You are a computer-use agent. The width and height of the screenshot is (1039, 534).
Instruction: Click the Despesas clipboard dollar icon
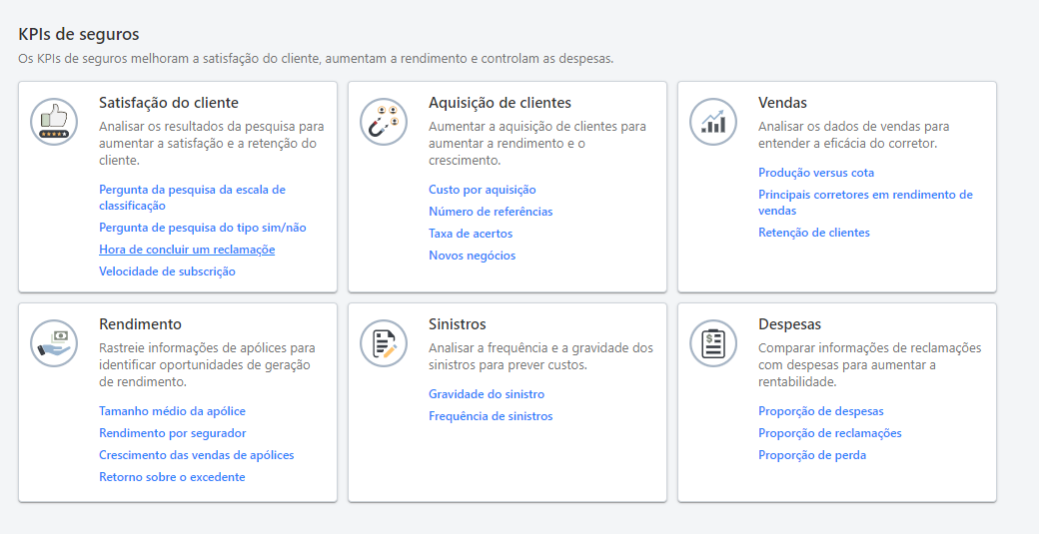[713, 343]
